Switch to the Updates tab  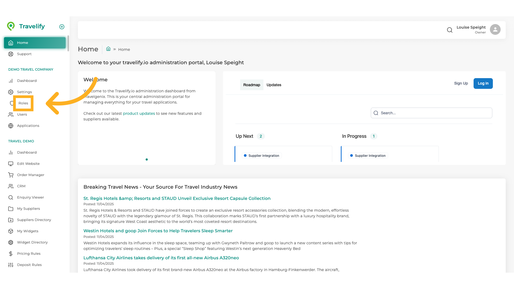[274, 85]
